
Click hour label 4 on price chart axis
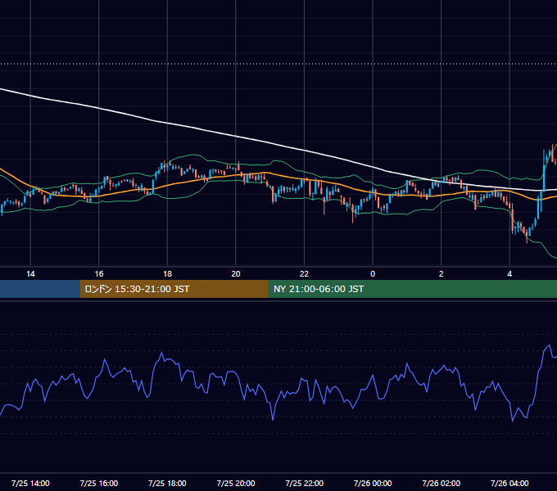(509, 274)
